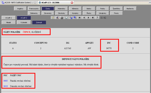Image resolution: width=151 pixels, height=93 pixels.
Task: Click the toolbar icon left of first record
Action: (x=75, y=18)
